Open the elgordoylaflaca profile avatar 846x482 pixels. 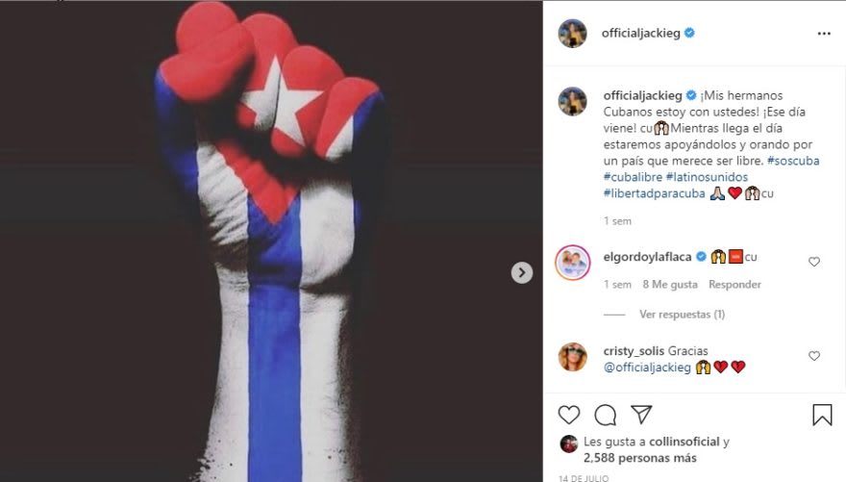pyautogui.click(x=572, y=263)
